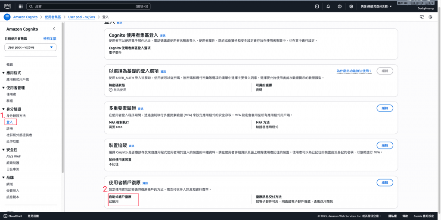Click 資訊 link beside 使用者帳戶復原
441x220 pixels.
tap(145, 183)
